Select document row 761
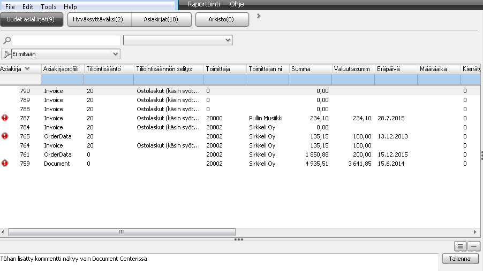Image resolution: width=483 pixels, height=271 pixels. coord(240,154)
